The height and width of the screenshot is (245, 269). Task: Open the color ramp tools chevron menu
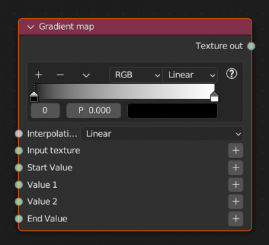[86, 75]
